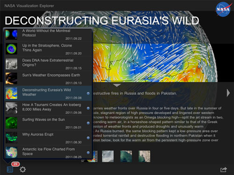Click unread dot on Tsunami Iceberg row
234x175 pixels.
(88, 108)
